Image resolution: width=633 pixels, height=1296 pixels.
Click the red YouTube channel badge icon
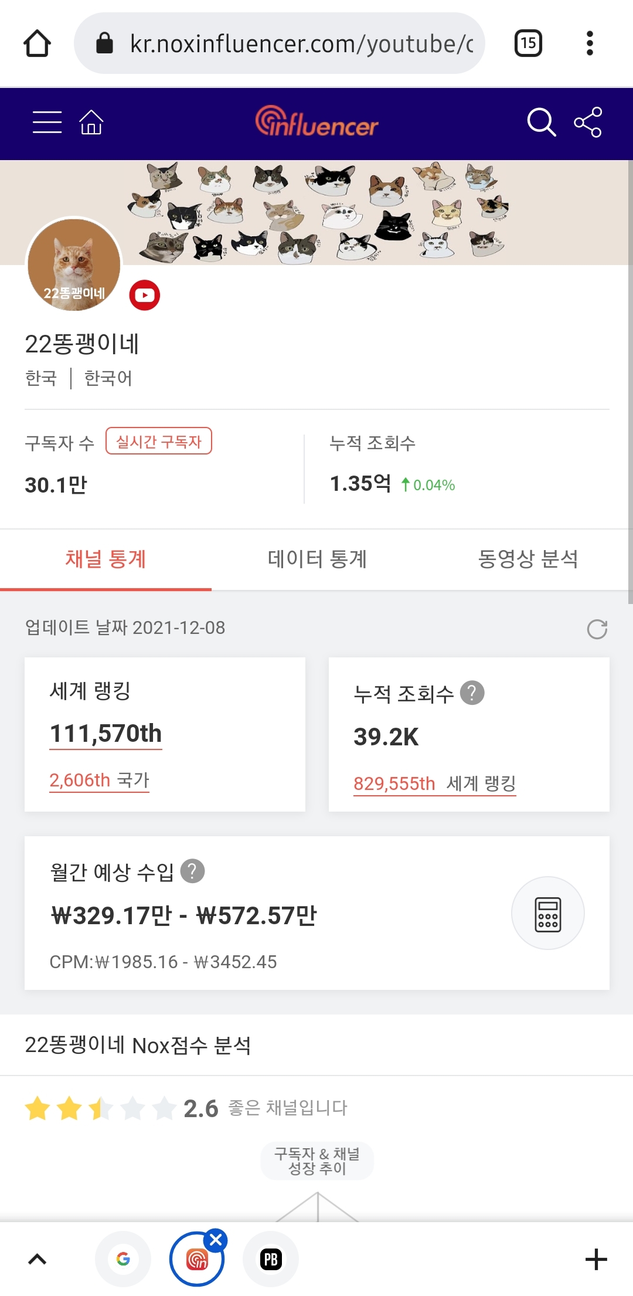click(x=144, y=295)
